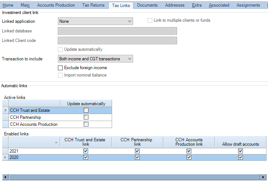
Task: Click the CCH Trust and Estate link column header
Action: (86, 142)
